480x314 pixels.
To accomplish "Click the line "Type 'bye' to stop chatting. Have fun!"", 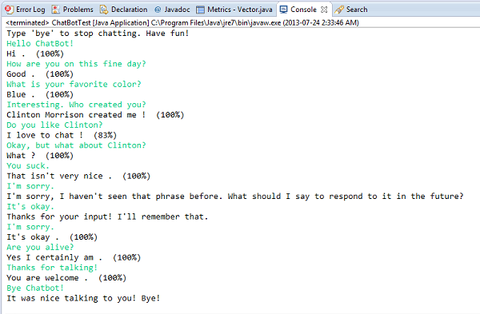I will click(98, 34).
